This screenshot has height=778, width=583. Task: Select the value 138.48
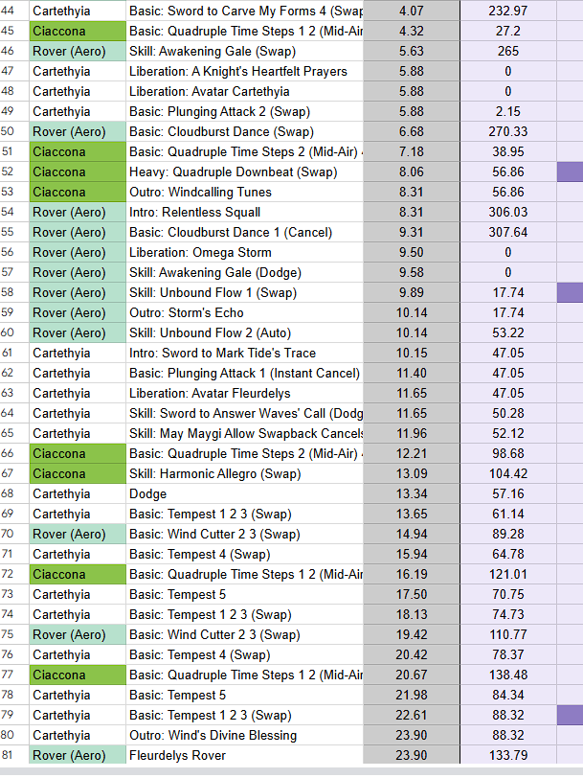click(x=508, y=675)
